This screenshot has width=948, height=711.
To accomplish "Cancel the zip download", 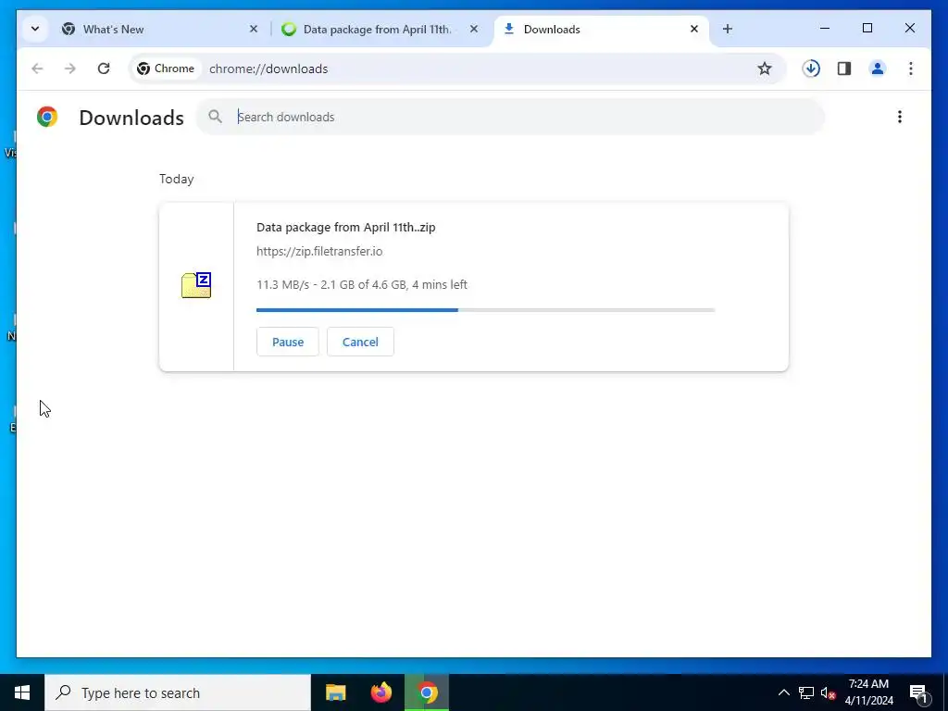I will (x=360, y=342).
